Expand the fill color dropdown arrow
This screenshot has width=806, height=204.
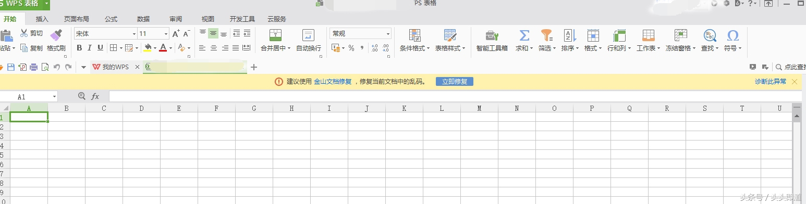coord(155,48)
